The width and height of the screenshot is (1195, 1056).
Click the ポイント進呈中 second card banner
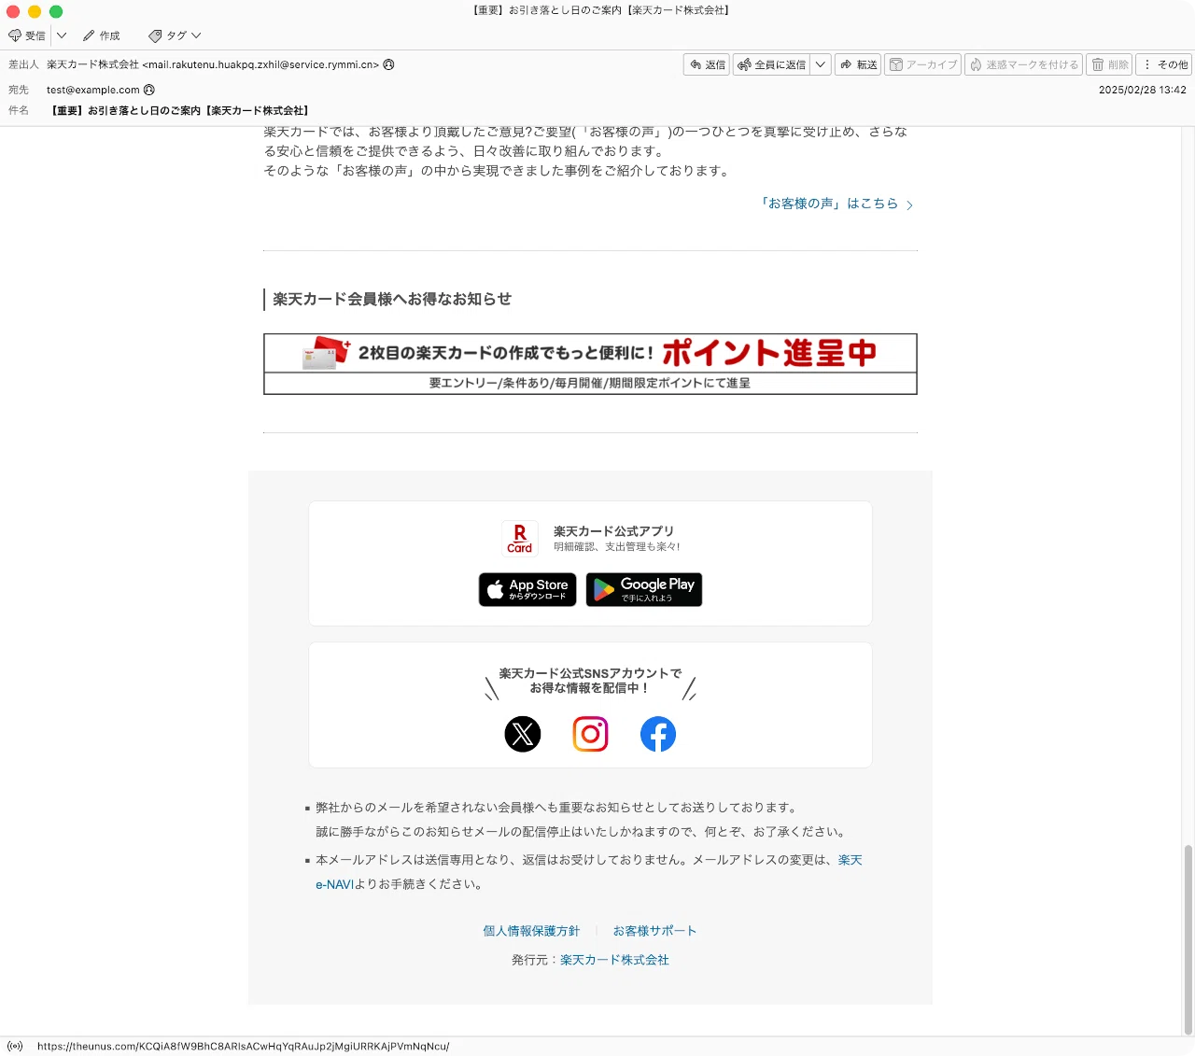point(590,364)
